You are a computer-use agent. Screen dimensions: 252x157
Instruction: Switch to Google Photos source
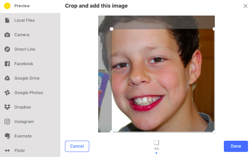click(x=29, y=93)
